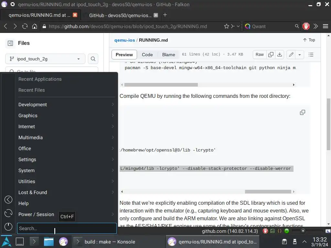Expand the Settings submenu

[x=66, y=160]
